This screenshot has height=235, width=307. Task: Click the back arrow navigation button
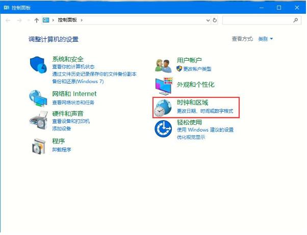(x=8, y=20)
